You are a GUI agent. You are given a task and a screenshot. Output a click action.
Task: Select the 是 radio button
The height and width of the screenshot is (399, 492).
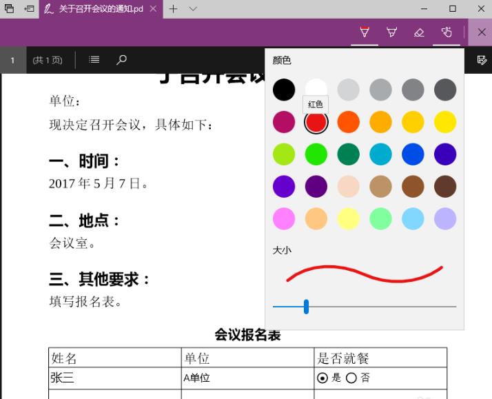pyautogui.click(x=322, y=378)
